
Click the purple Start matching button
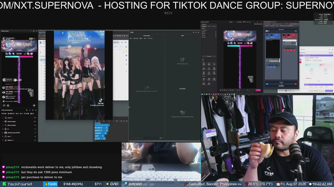point(329,91)
